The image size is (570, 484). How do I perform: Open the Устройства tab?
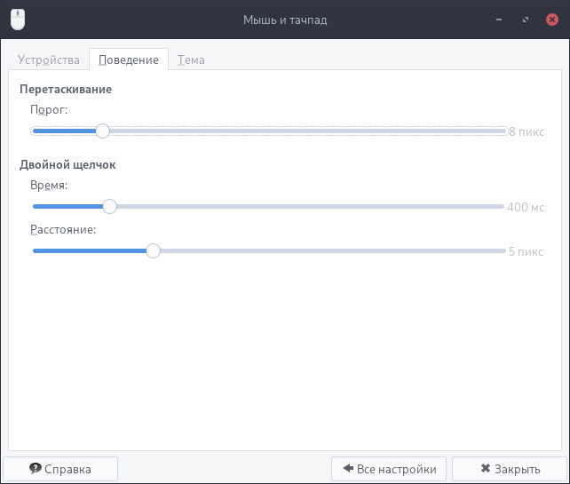click(x=49, y=60)
